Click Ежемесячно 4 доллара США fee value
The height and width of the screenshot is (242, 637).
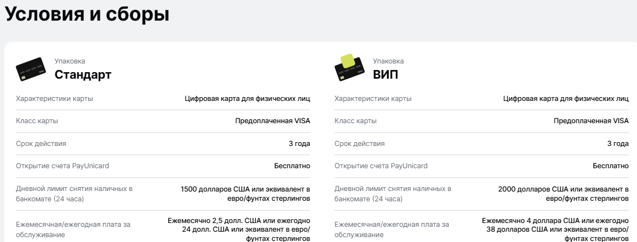point(555,230)
